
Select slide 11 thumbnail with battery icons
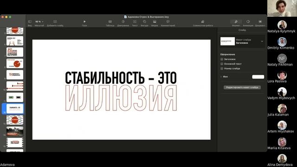tap(15, 97)
